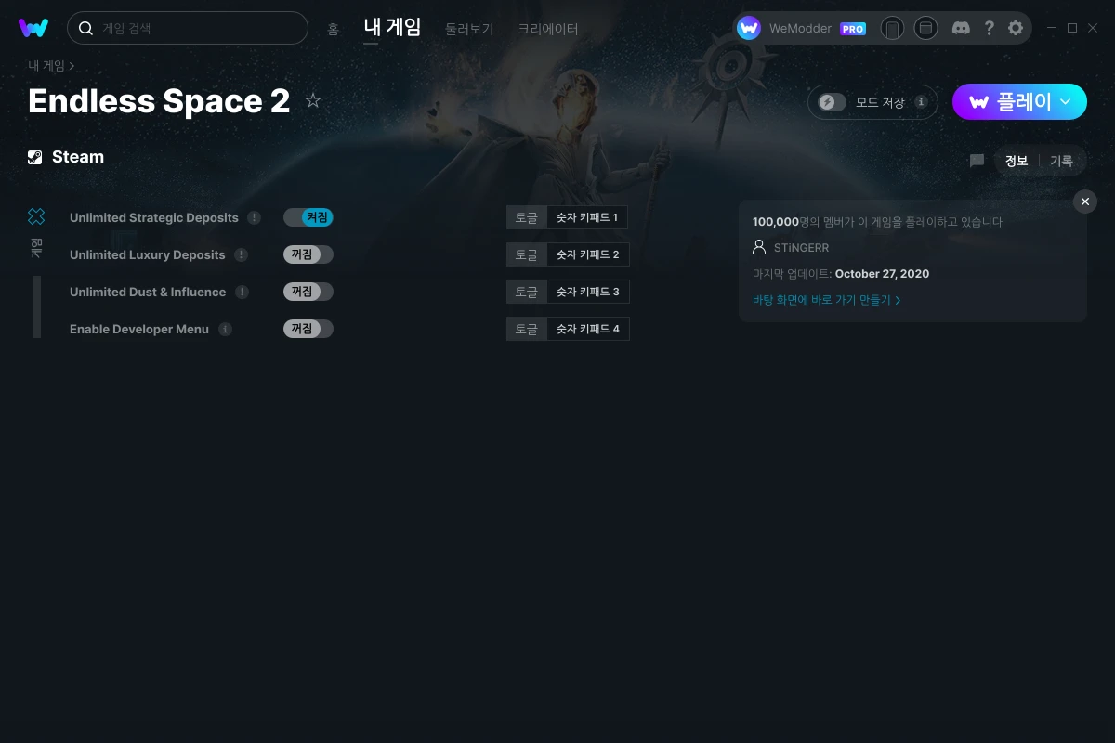Open the help question mark icon
This screenshot has height=743, width=1115.
pyautogui.click(x=989, y=28)
